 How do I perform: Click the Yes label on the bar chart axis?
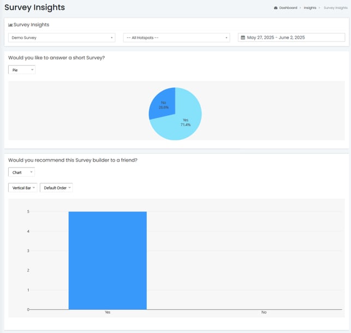coord(108,312)
